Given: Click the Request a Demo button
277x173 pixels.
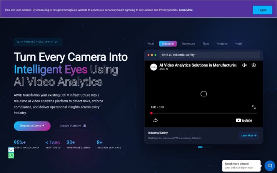Looking at the screenshot, I should point(32,126).
